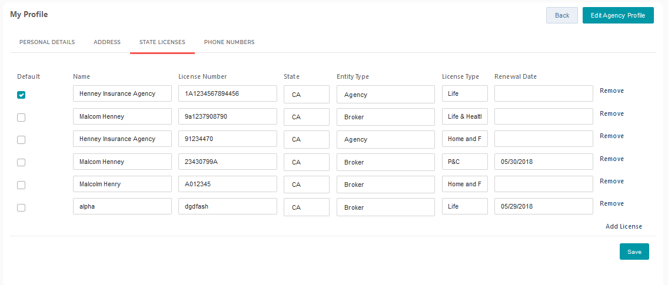The height and width of the screenshot is (285, 668).
Task: Save the state licenses
Action: (x=634, y=252)
